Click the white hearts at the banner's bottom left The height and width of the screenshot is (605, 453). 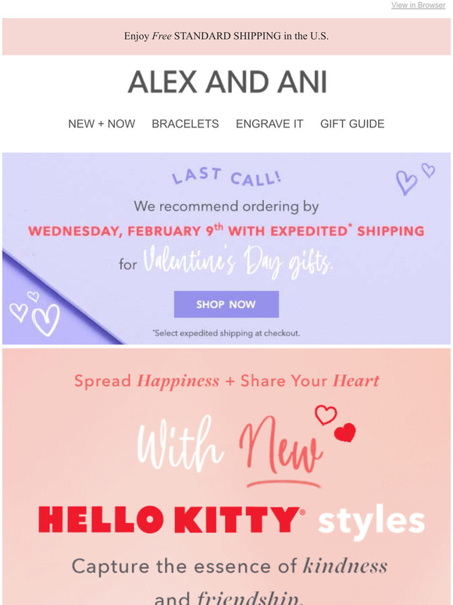[34, 313]
